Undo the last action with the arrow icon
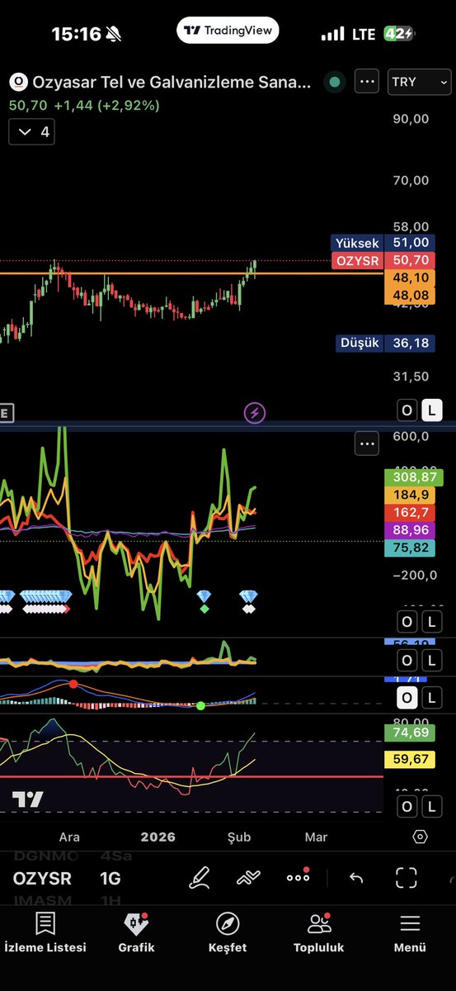The width and height of the screenshot is (456, 991). click(356, 878)
